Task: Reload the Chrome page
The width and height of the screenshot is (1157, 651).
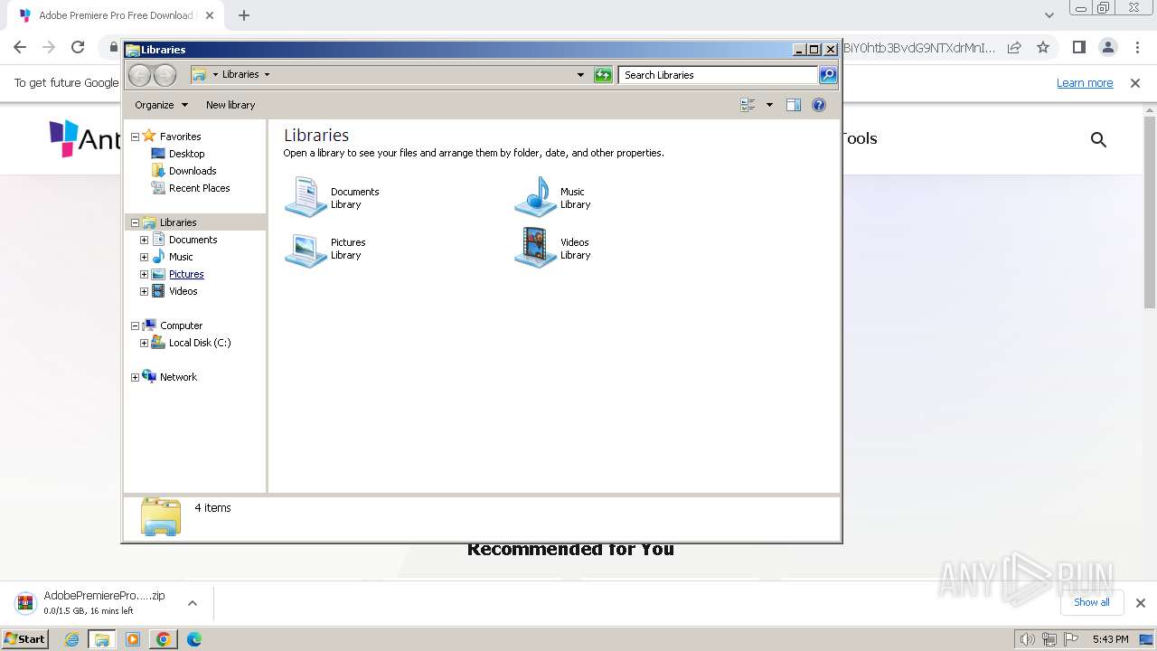Action: (78, 47)
